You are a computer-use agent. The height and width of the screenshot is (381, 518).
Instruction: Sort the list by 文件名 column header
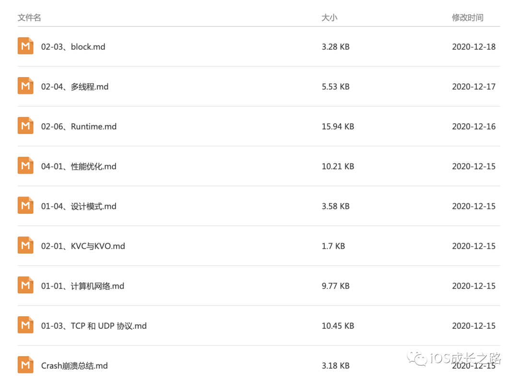pos(29,18)
